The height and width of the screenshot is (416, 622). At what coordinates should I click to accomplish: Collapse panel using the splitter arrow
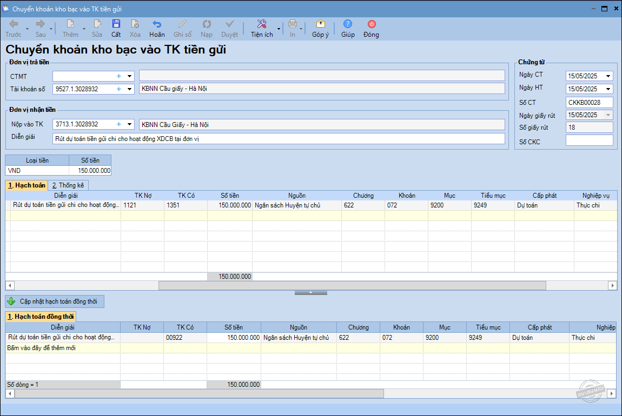310,293
